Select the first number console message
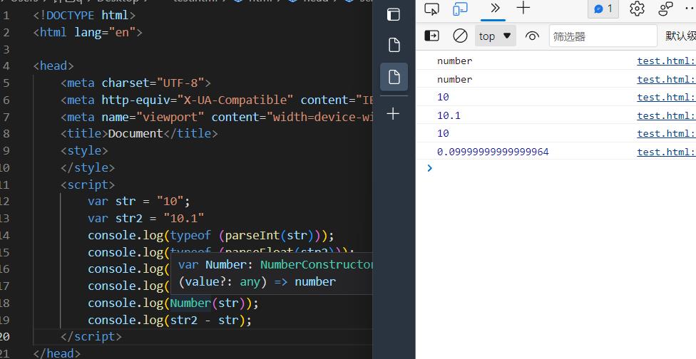 pyautogui.click(x=454, y=61)
